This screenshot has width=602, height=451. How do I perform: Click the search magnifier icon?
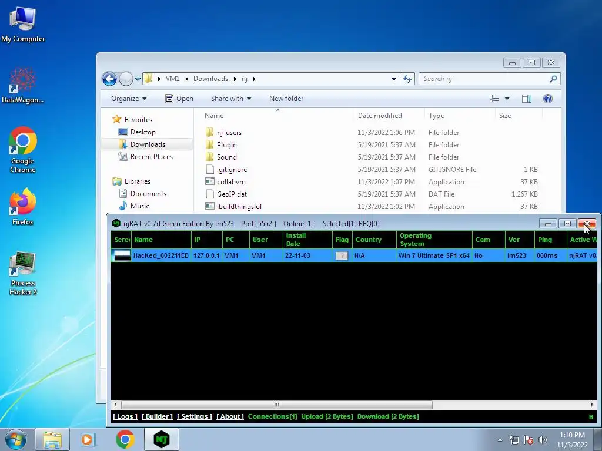point(553,79)
